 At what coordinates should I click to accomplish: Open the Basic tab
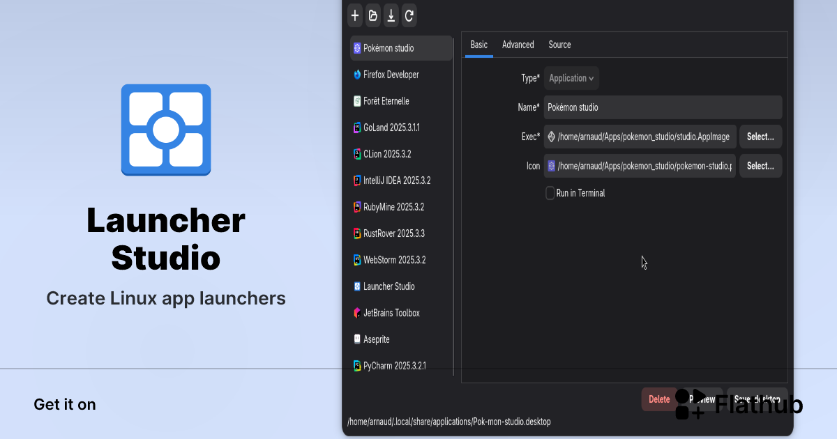click(479, 45)
